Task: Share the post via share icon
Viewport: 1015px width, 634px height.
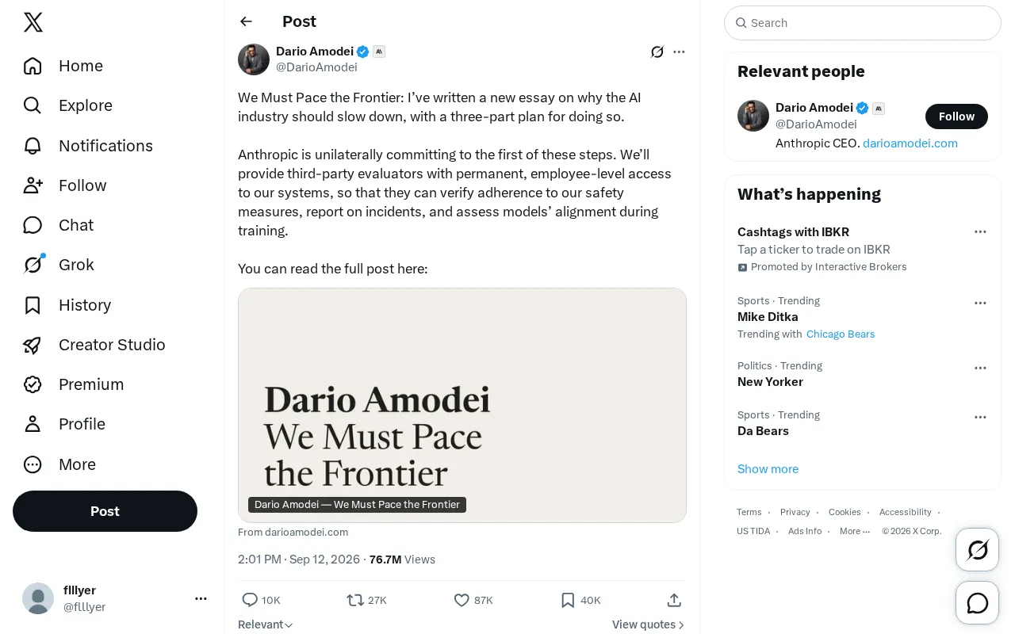Action: pyautogui.click(x=674, y=600)
